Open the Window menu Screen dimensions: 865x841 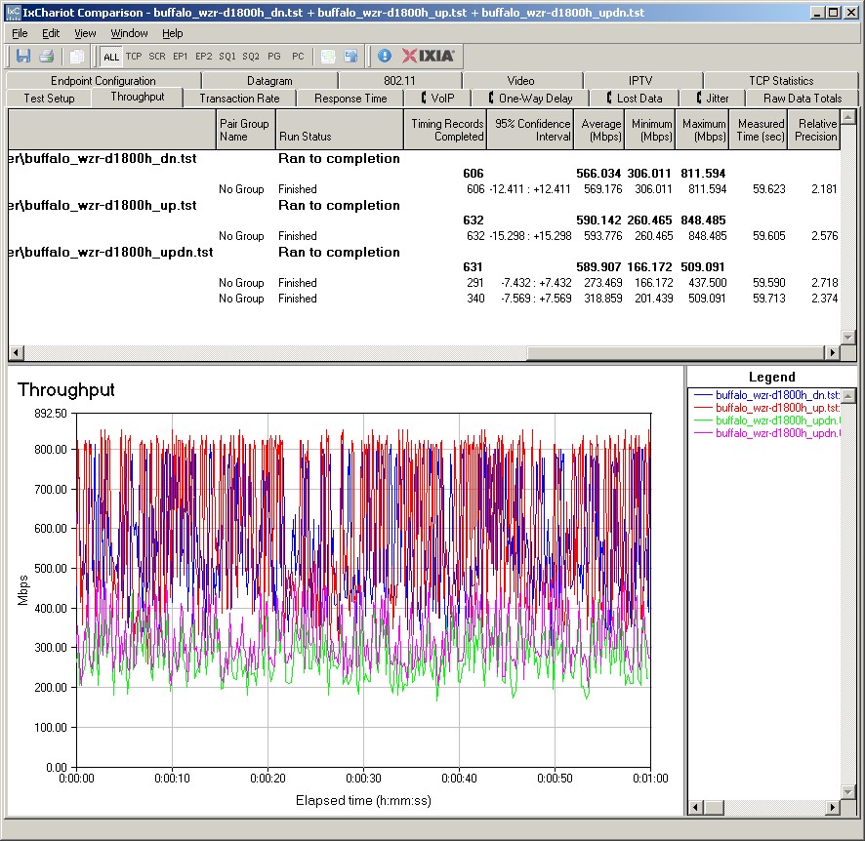(x=129, y=33)
